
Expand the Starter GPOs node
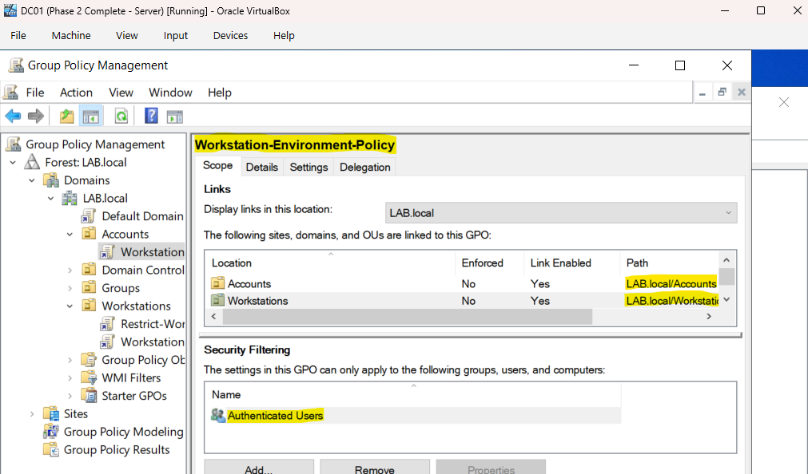pyautogui.click(x=70, y=397)
